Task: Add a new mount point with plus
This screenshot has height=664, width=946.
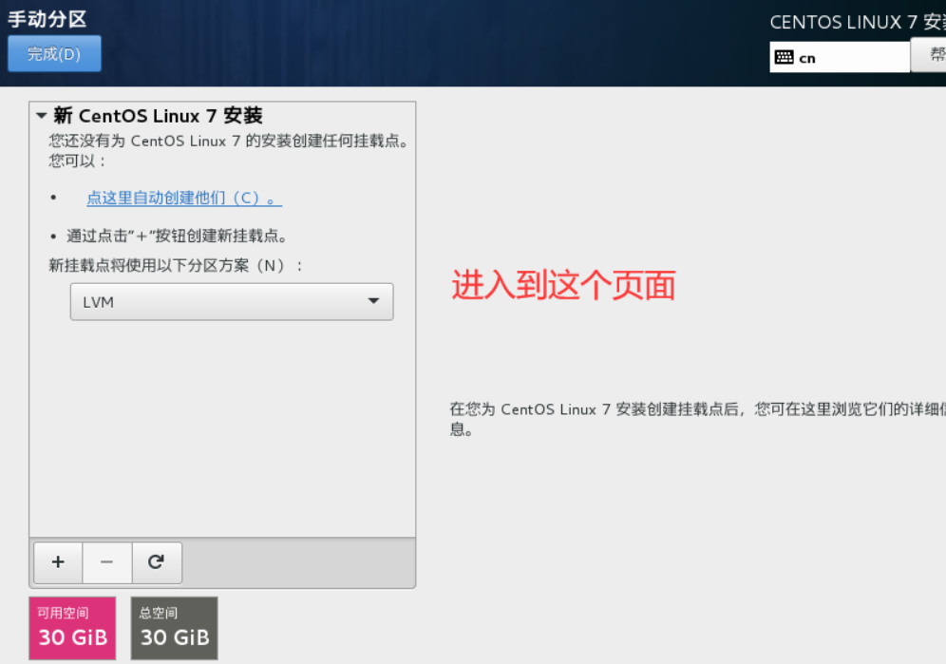Action: [x=58, y=562]
